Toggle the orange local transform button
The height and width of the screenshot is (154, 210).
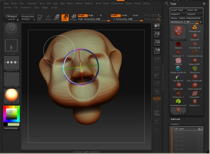(x=157, y=99)
